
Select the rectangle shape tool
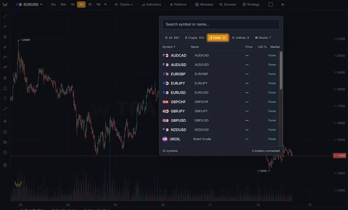point(5,88)
